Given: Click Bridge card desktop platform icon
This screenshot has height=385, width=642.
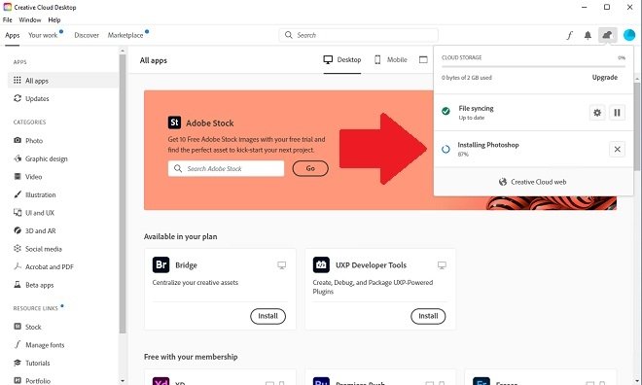Looking at the screenshot, I should pyautogui.click(x=282, y=265).
